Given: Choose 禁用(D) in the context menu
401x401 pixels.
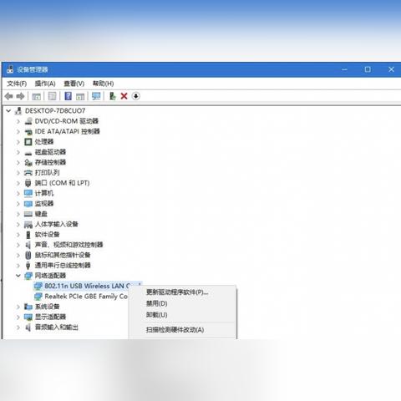Looking at the screenshot, I should 157,303.
